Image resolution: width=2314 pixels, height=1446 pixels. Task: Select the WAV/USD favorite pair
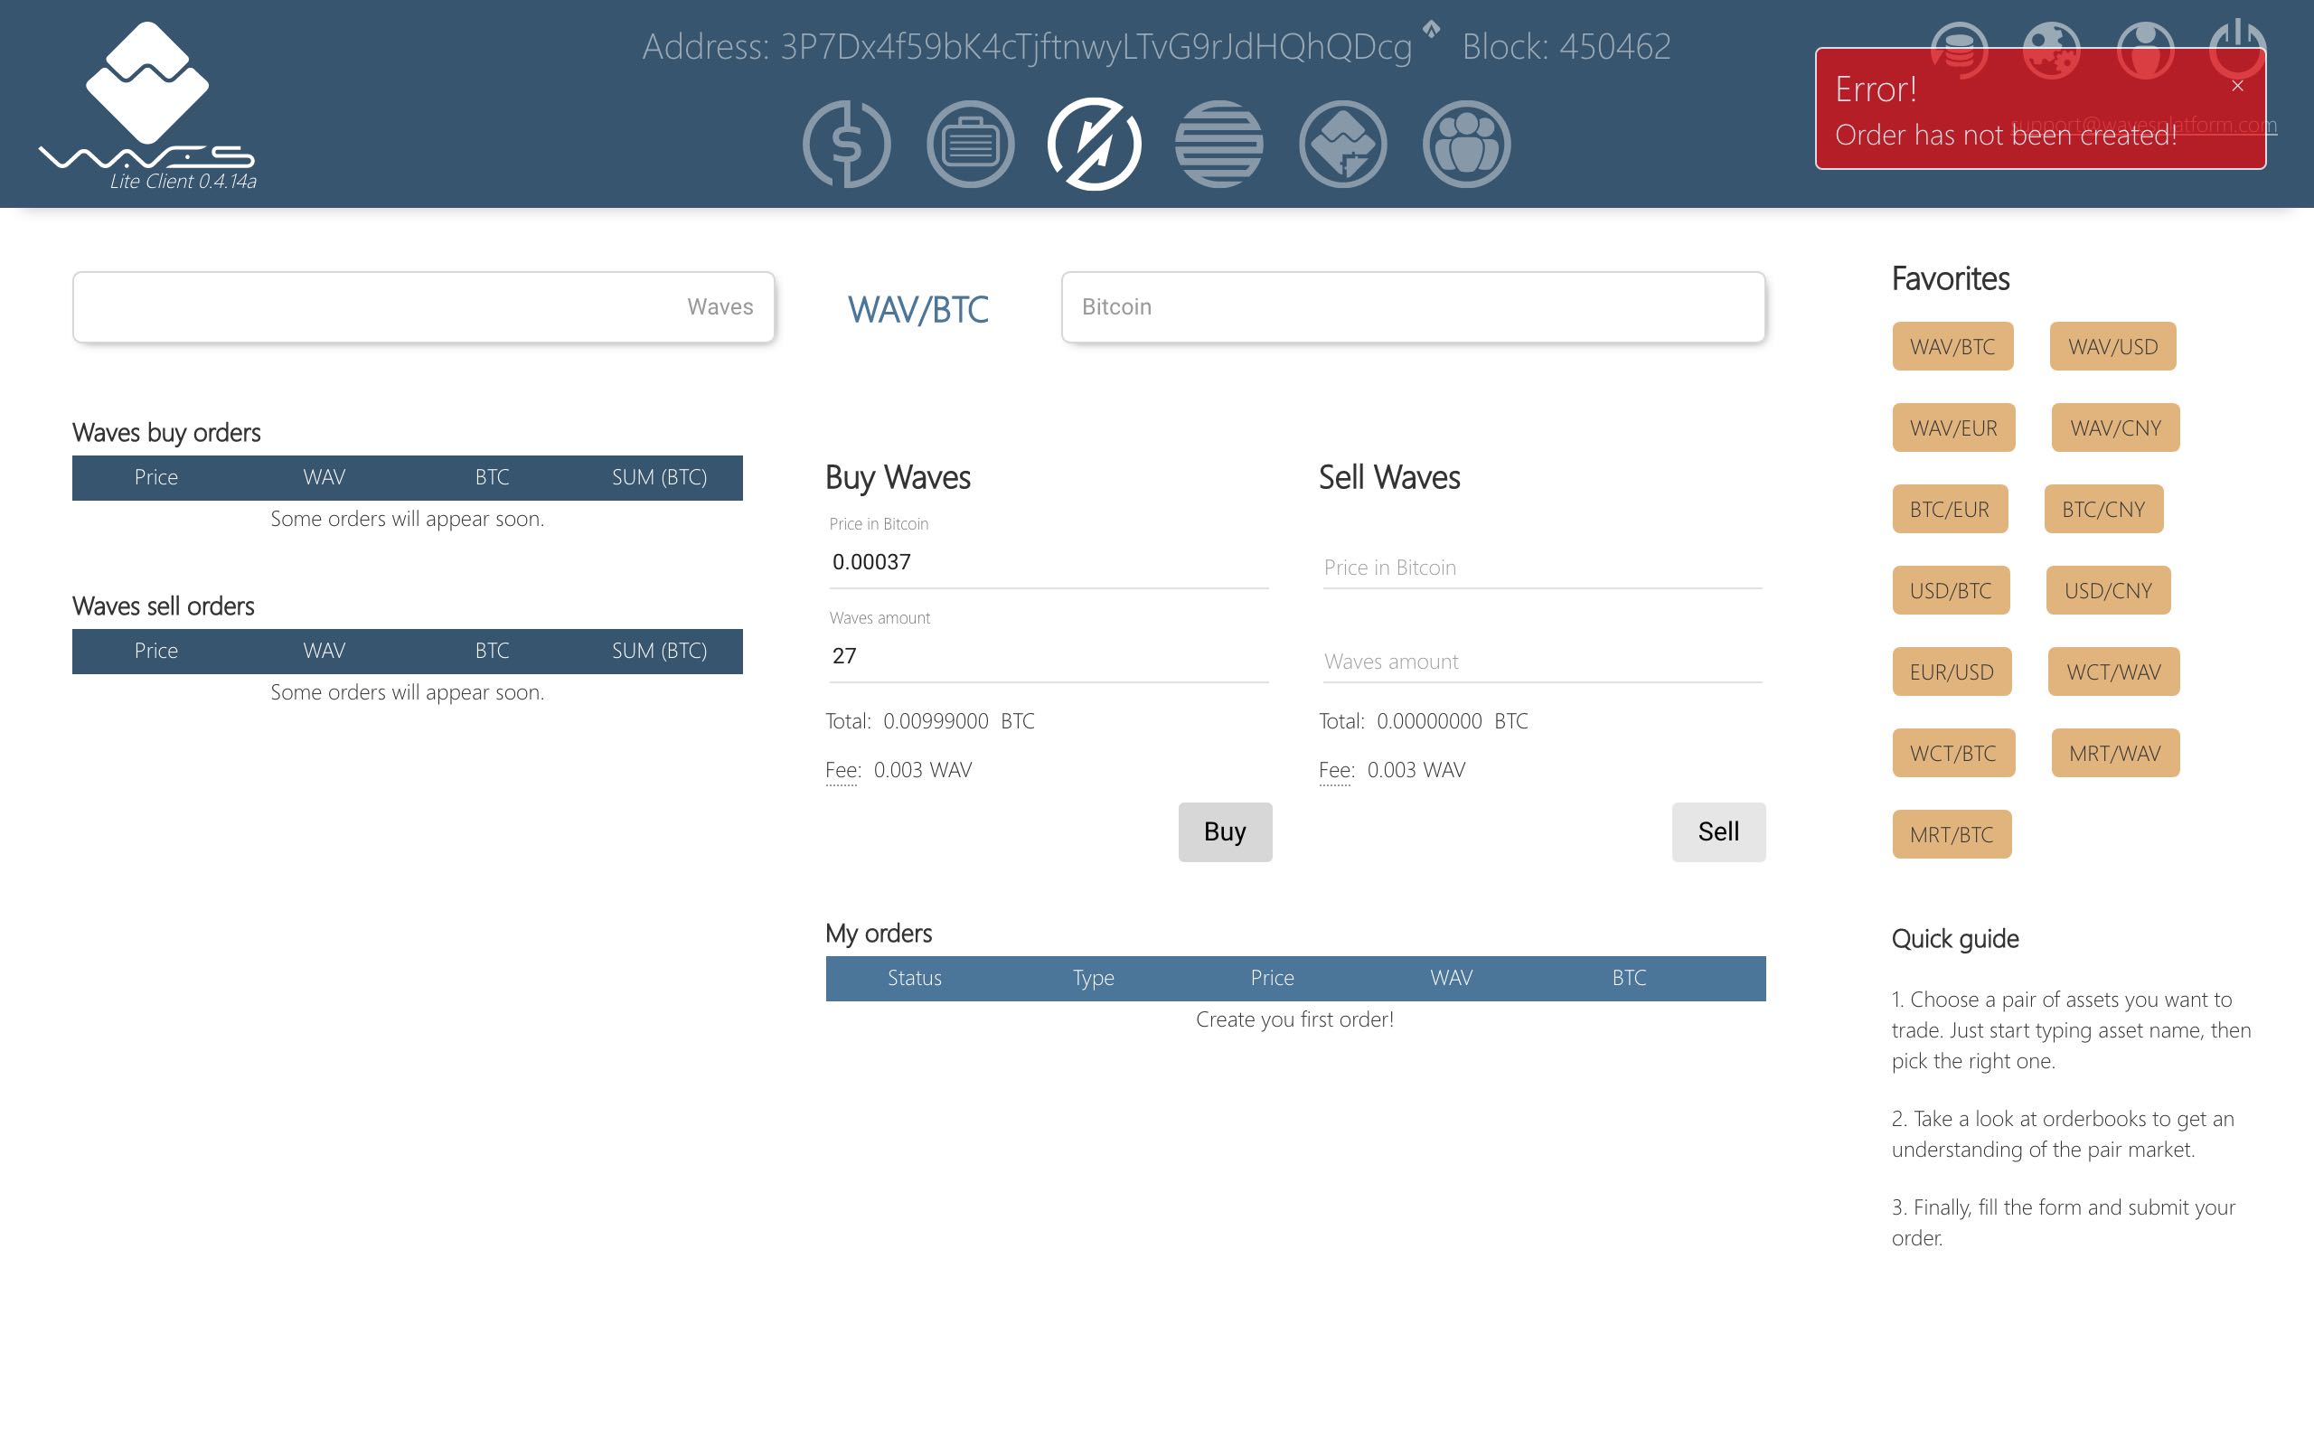pos(2112,346)
